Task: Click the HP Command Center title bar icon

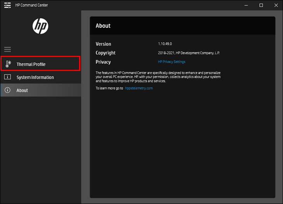Action: click(x=7, y=5)
